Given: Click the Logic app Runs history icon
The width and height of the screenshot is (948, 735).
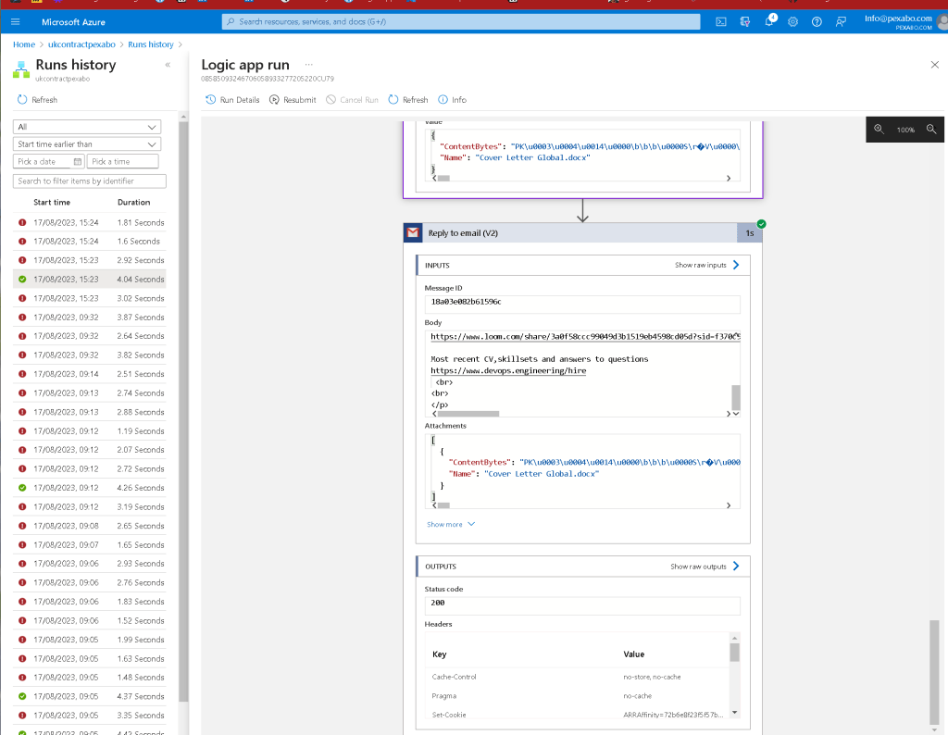Looking at the screenshot, I should click(x=21, y=69).
